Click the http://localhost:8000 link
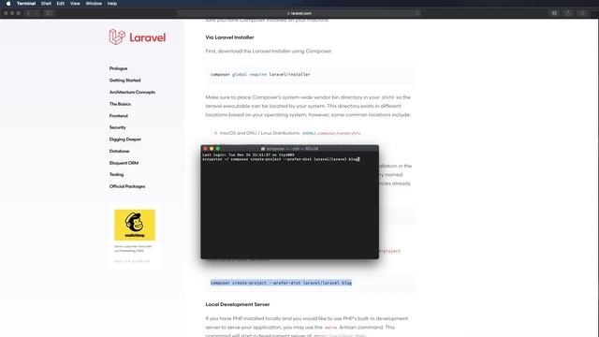Image resolution: width=599 pixels, height=337 pixels. (x=339, y=335)
